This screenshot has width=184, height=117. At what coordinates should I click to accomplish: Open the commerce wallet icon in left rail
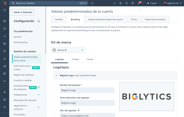click(x=5, y=51)
